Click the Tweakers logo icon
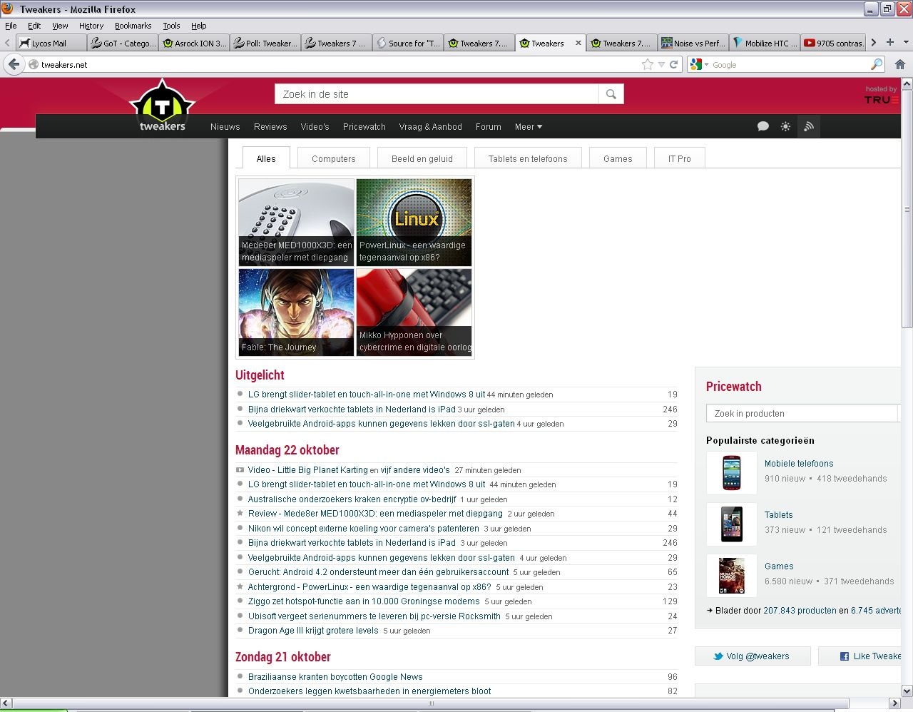Viewport: 913px width, 712px height. [162, 105]
